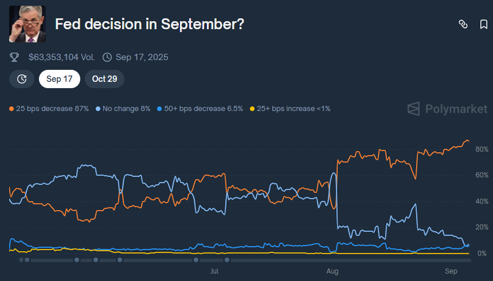The image size is (493, 281).
Task: Bookmark this Fed decision market
Action: click(x=484, y=24)
